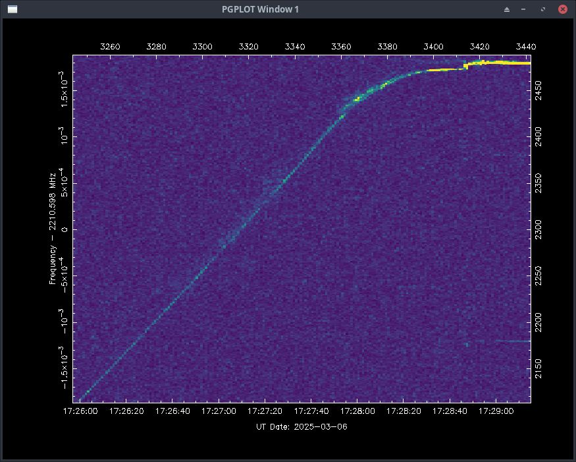Image resolution: width=576 pixels, height=462 pixels.
Task: Click the time label 17:26:40
Action: click(172, 411)
